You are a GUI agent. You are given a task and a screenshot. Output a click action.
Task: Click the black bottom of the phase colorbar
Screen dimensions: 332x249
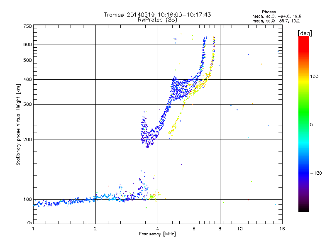[304, 209]
